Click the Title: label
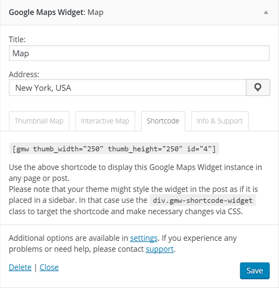 click(17, 39)
